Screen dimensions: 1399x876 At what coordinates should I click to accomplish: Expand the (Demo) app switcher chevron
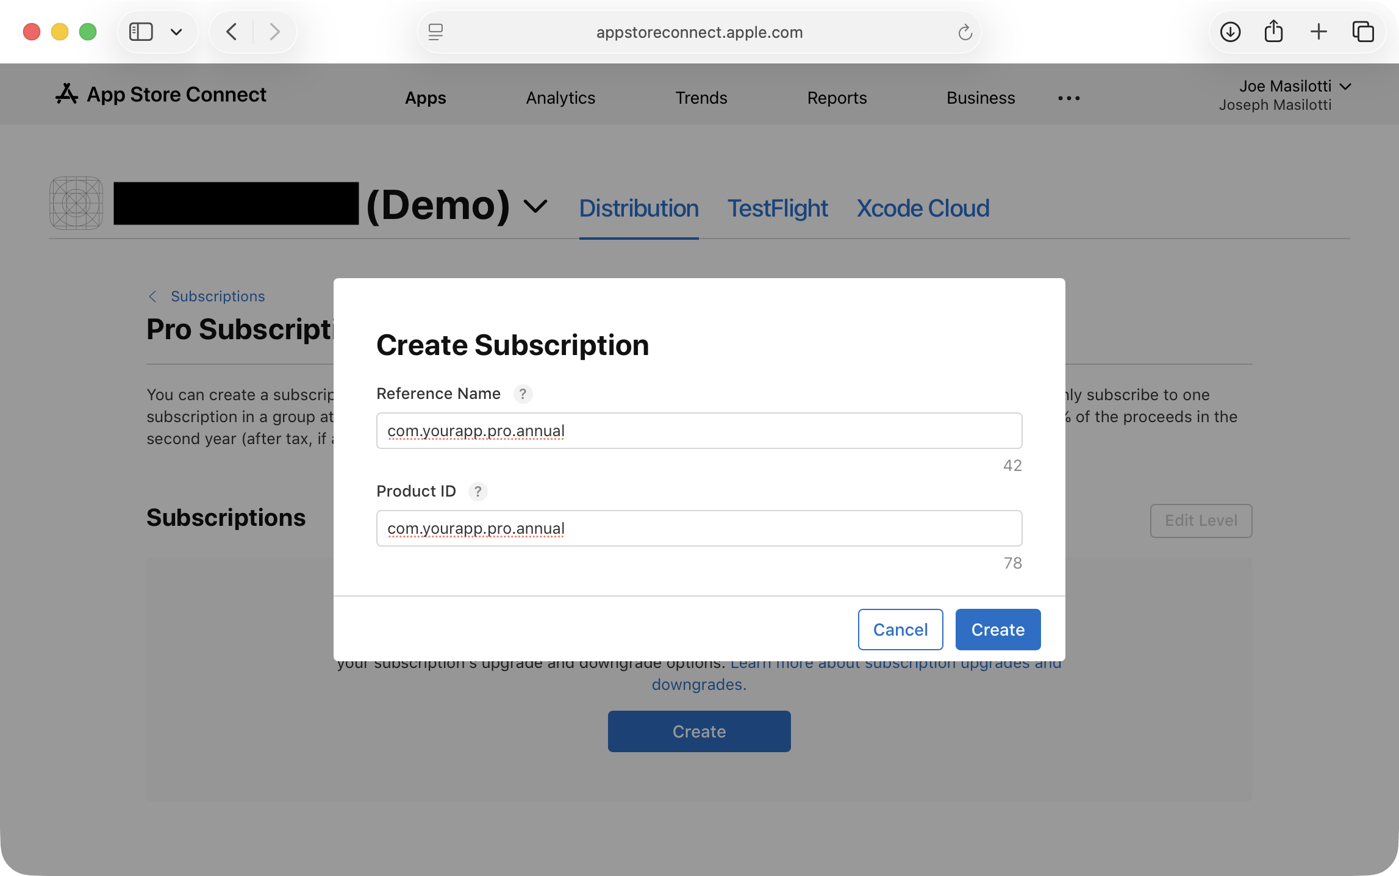(x=535, y=207)
